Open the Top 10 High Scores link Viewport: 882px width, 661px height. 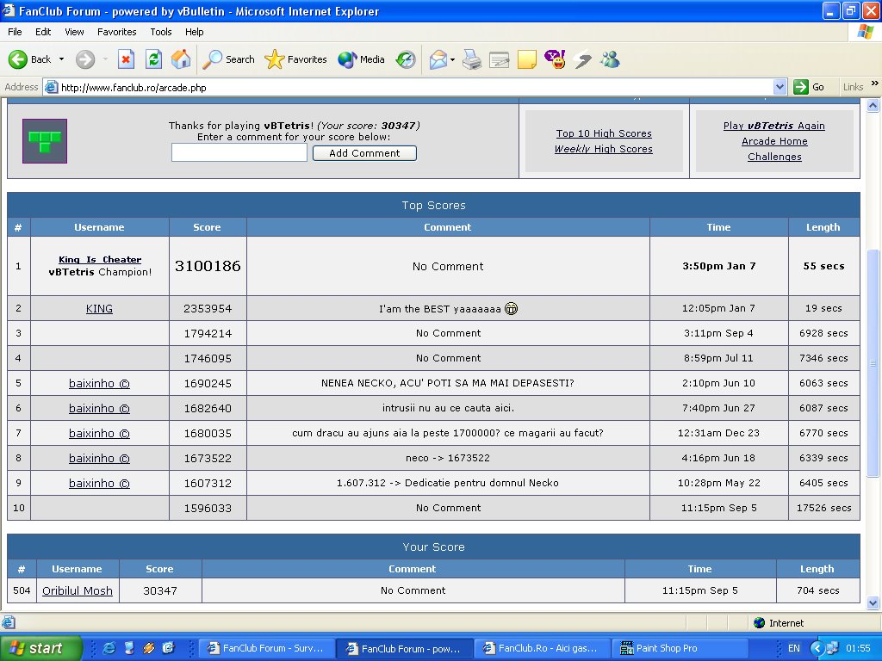[x=604, y=133]
